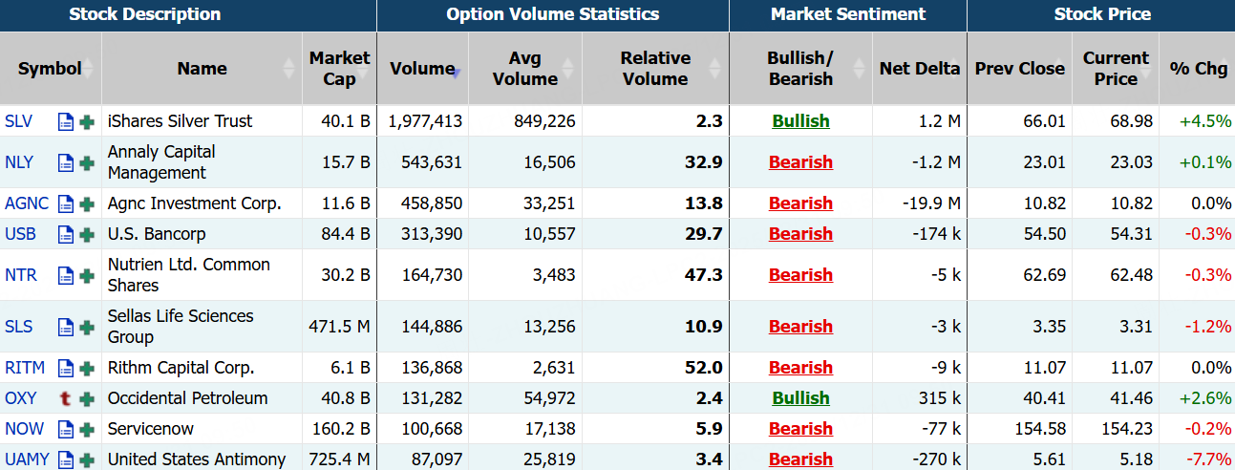Sort by the Volume column header
Image resolution: width=1235 pixels, height=470 pixels.
421,69
